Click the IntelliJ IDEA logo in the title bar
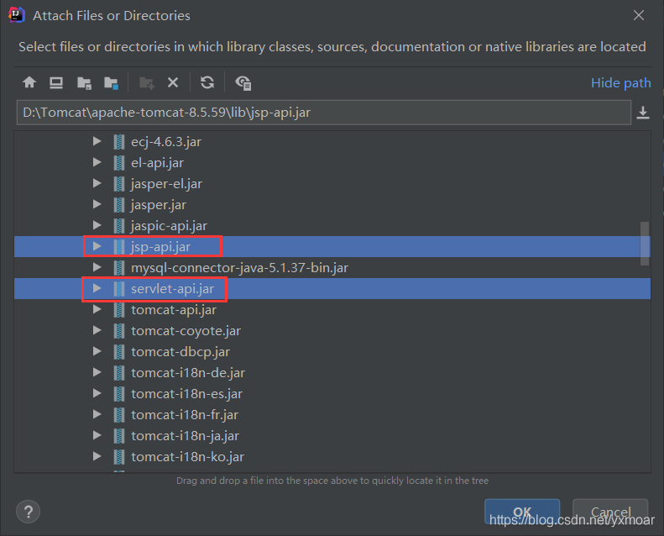Image resolution: width=664 pixels, height=536 pixels. (x=17, y=15)
